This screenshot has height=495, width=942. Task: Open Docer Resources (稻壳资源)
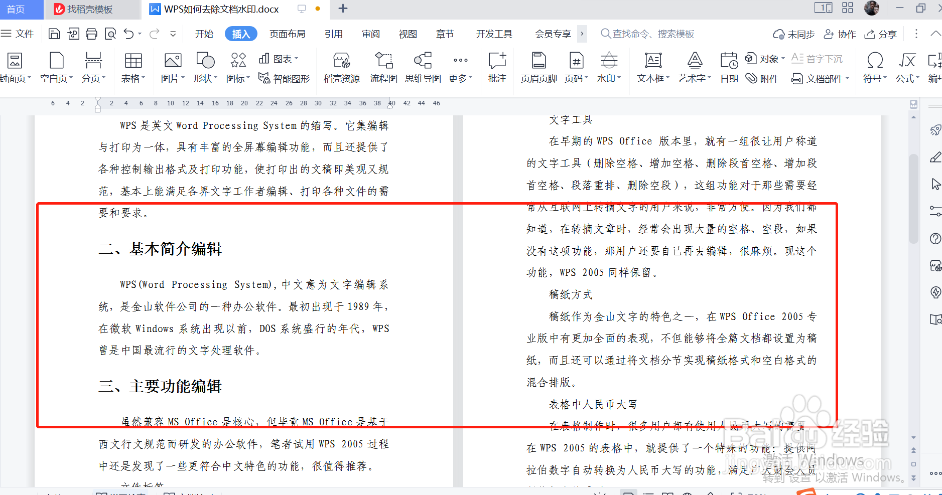click(342, 68)
